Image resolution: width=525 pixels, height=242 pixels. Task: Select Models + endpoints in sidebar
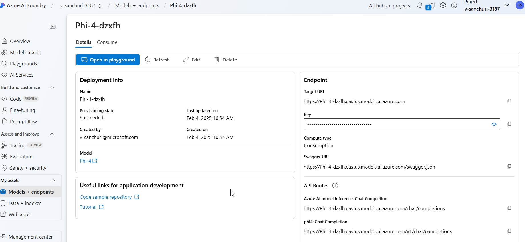(x=31, y=192)
